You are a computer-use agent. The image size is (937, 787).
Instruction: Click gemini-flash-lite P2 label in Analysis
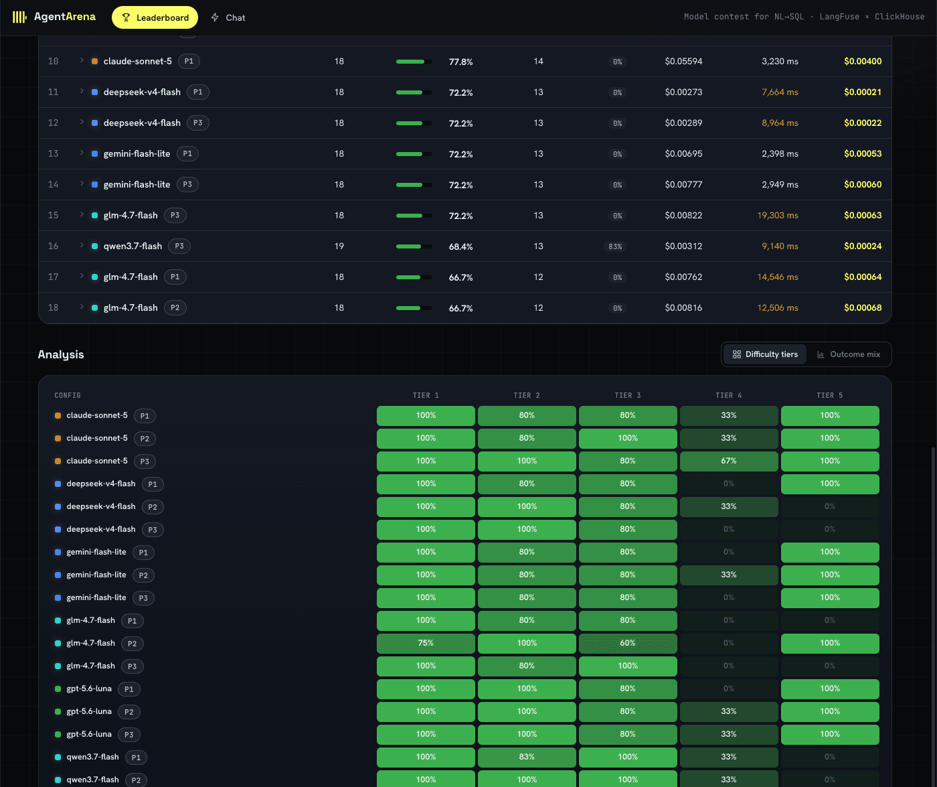point(96,575)
